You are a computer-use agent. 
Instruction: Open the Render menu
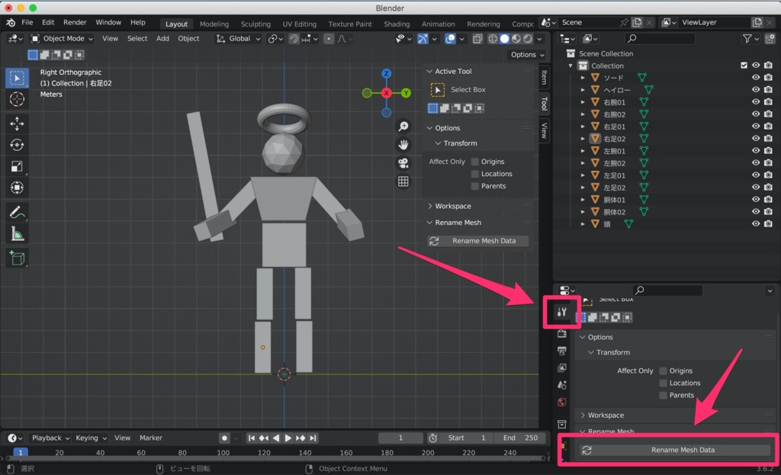point(75,23)
